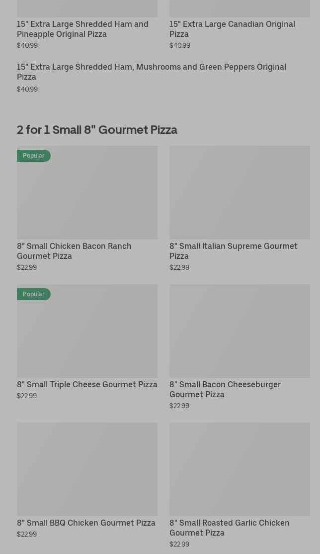Screen dimensions: 320x554
Task: Choose the 8" Small Bacon Cheeseburger Gourmet title
Action: coord(225,389)
